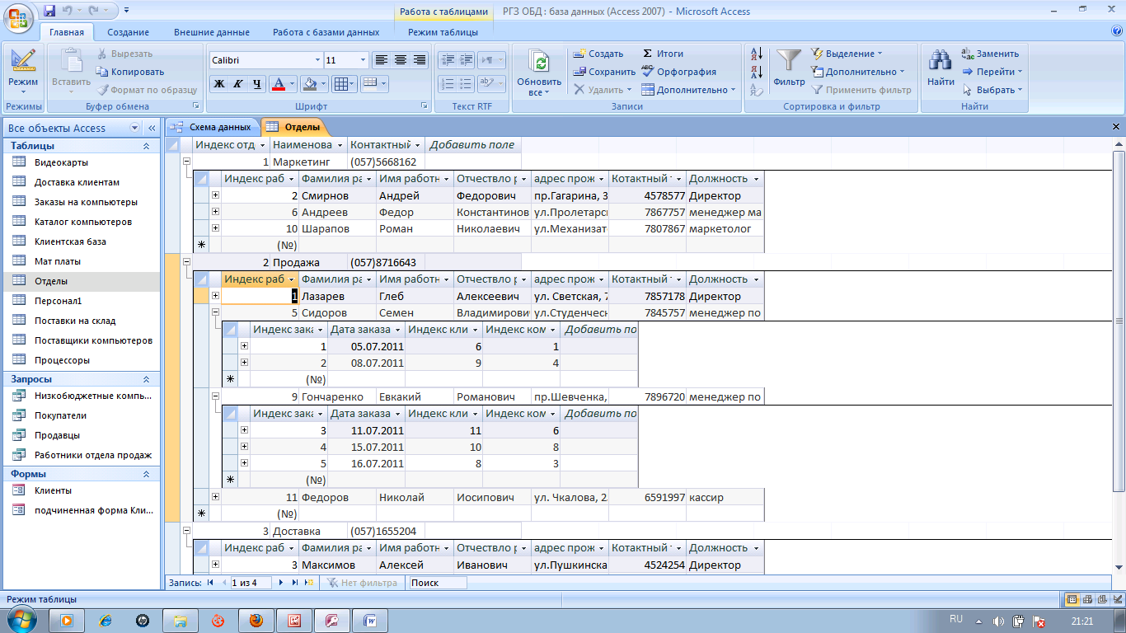Click Обновить все refresh icon

click(539, 63)
